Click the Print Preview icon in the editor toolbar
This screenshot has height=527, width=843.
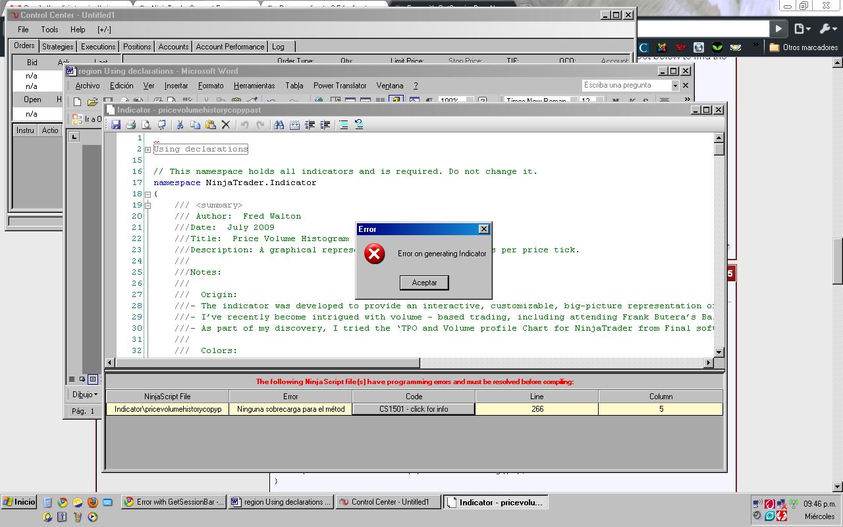146,125
